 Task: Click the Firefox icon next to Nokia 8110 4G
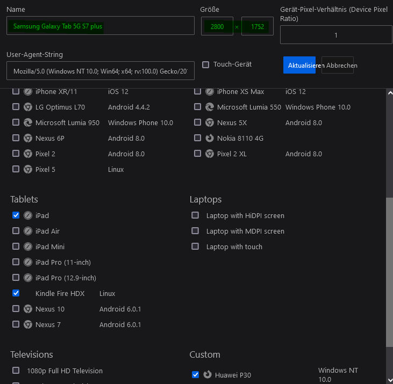210,138
